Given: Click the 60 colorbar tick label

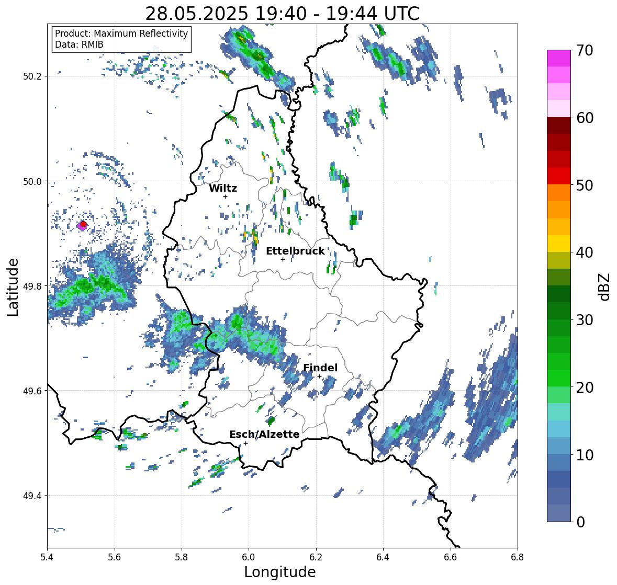Looking at the screenshot, I should point(585,118).
